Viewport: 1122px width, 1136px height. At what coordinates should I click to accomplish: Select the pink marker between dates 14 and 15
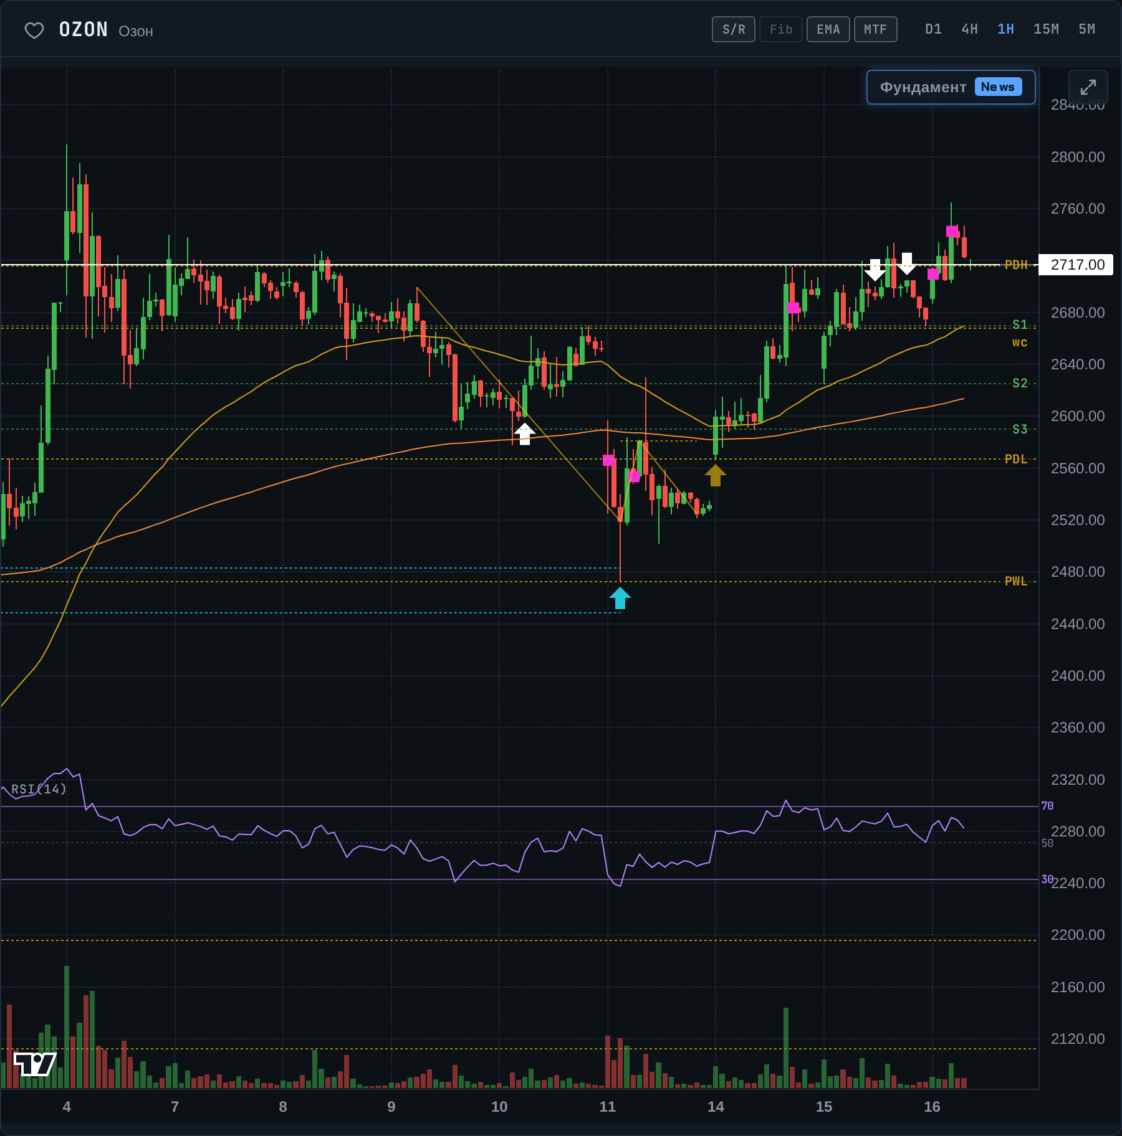point(794,308)
